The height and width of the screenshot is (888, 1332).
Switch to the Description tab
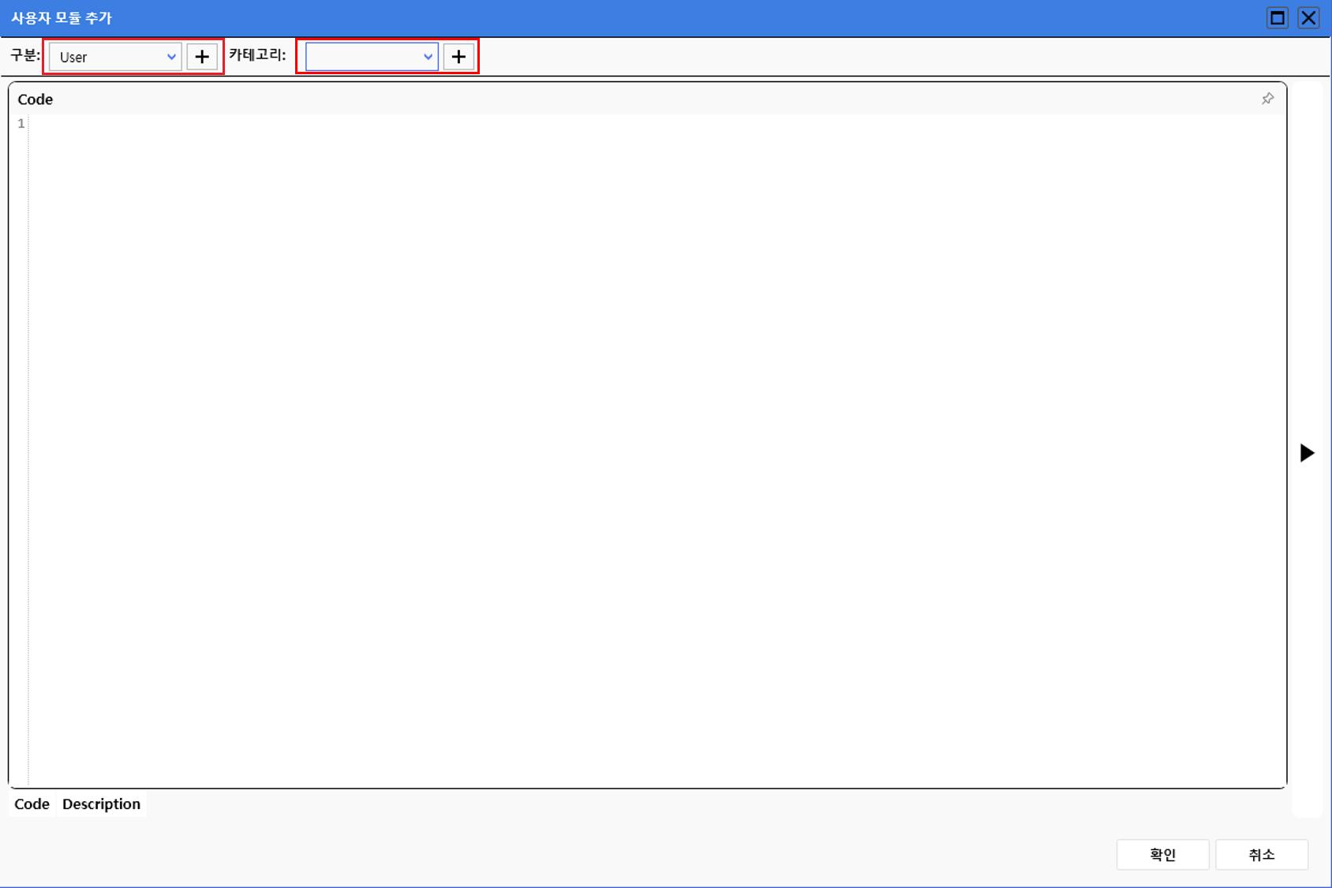101,804
